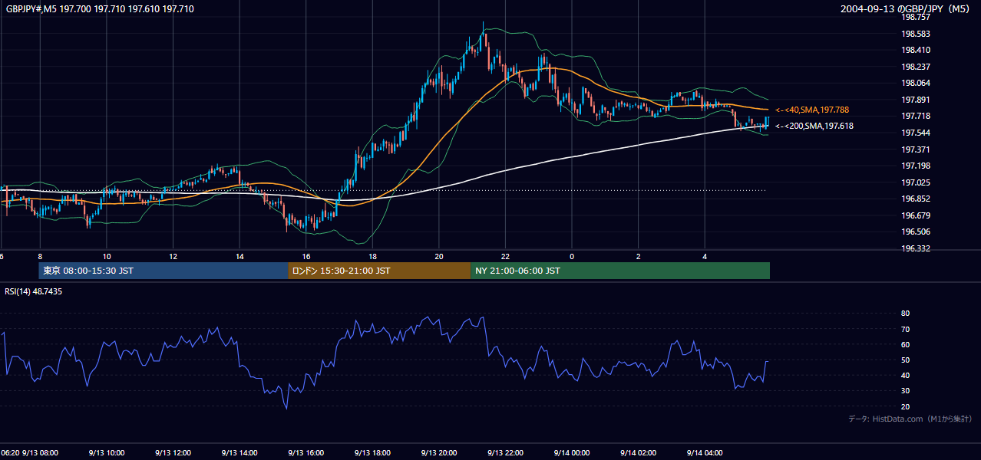Image resolution: width=981 pixels, height=460 pixels.
Task: Click price level 197.891 on the axis
Action: click(x=916, y=100)
